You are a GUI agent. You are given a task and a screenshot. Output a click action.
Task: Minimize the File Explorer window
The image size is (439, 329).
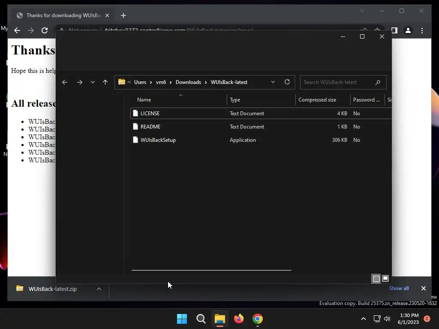click(x=343, y=37)
